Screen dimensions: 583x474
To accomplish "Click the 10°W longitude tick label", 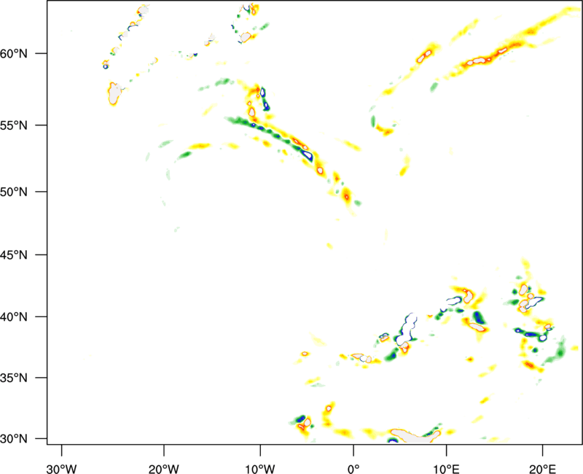I will (260, 457).
